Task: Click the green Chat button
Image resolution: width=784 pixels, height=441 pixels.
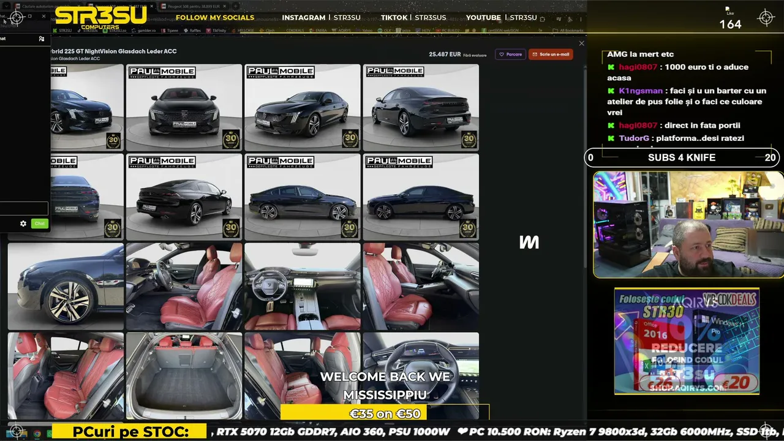Action: pyautogui.click(x=40, y=224)
